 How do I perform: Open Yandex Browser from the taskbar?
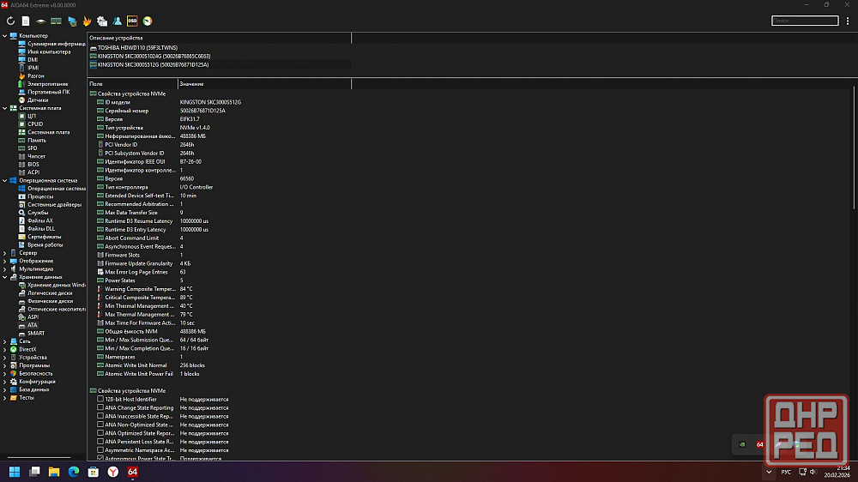[112, 472]
